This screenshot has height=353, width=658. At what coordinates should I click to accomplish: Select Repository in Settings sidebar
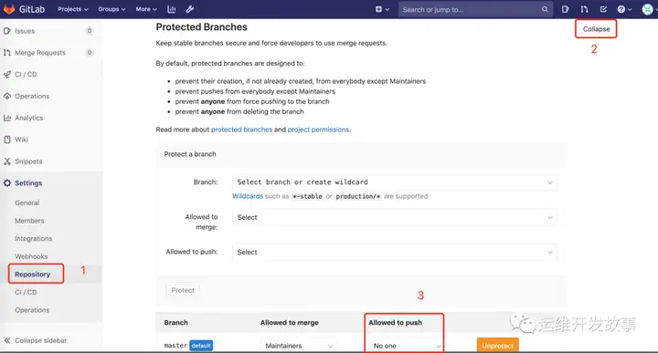(32, 275)
